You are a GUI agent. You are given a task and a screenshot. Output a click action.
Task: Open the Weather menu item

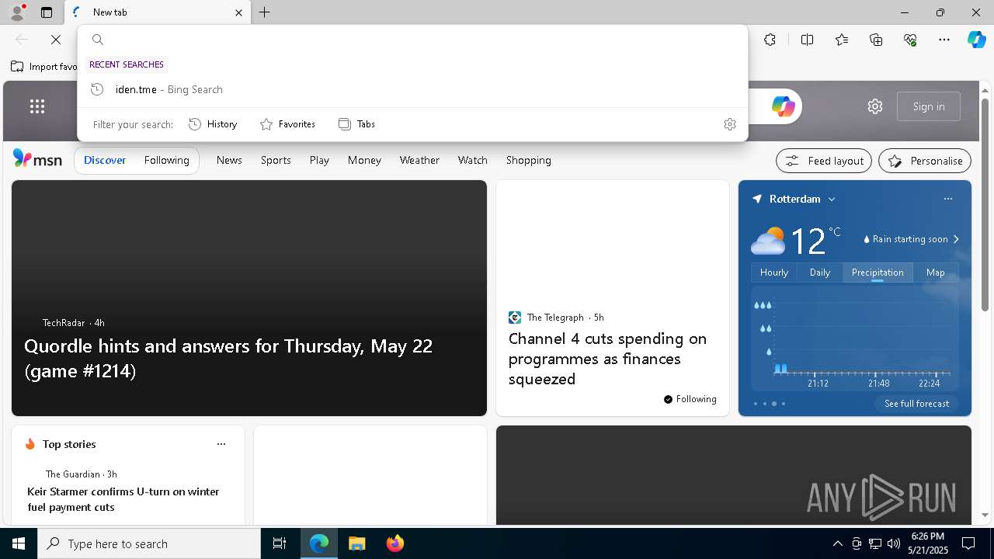click(x=419, y=160)
